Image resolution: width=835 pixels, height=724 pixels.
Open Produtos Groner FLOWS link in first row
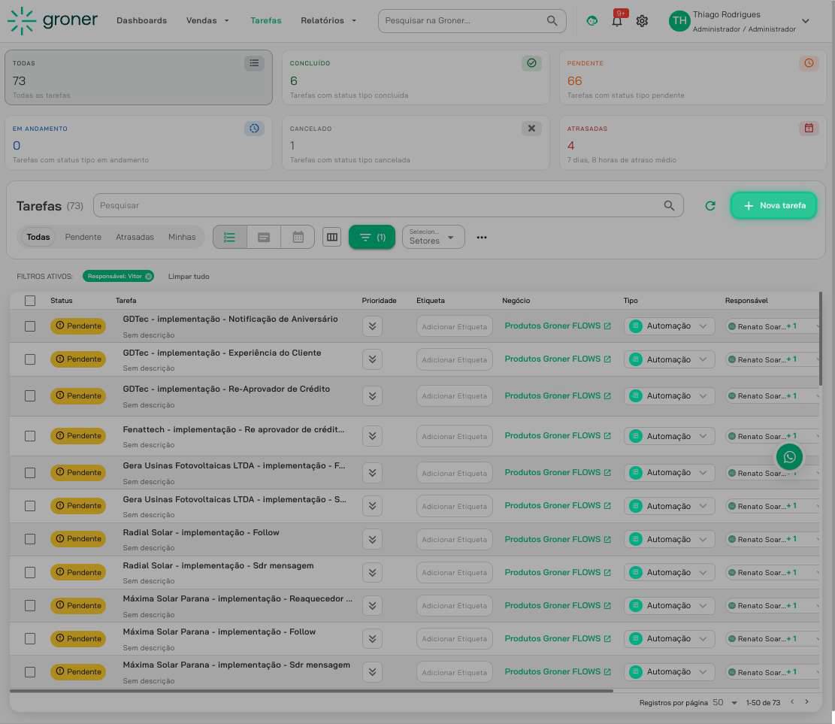(552, 326)
